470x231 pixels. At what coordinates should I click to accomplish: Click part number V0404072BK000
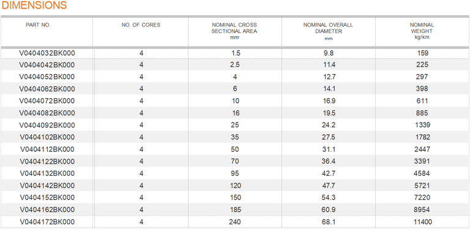click(x=47, y=101)
